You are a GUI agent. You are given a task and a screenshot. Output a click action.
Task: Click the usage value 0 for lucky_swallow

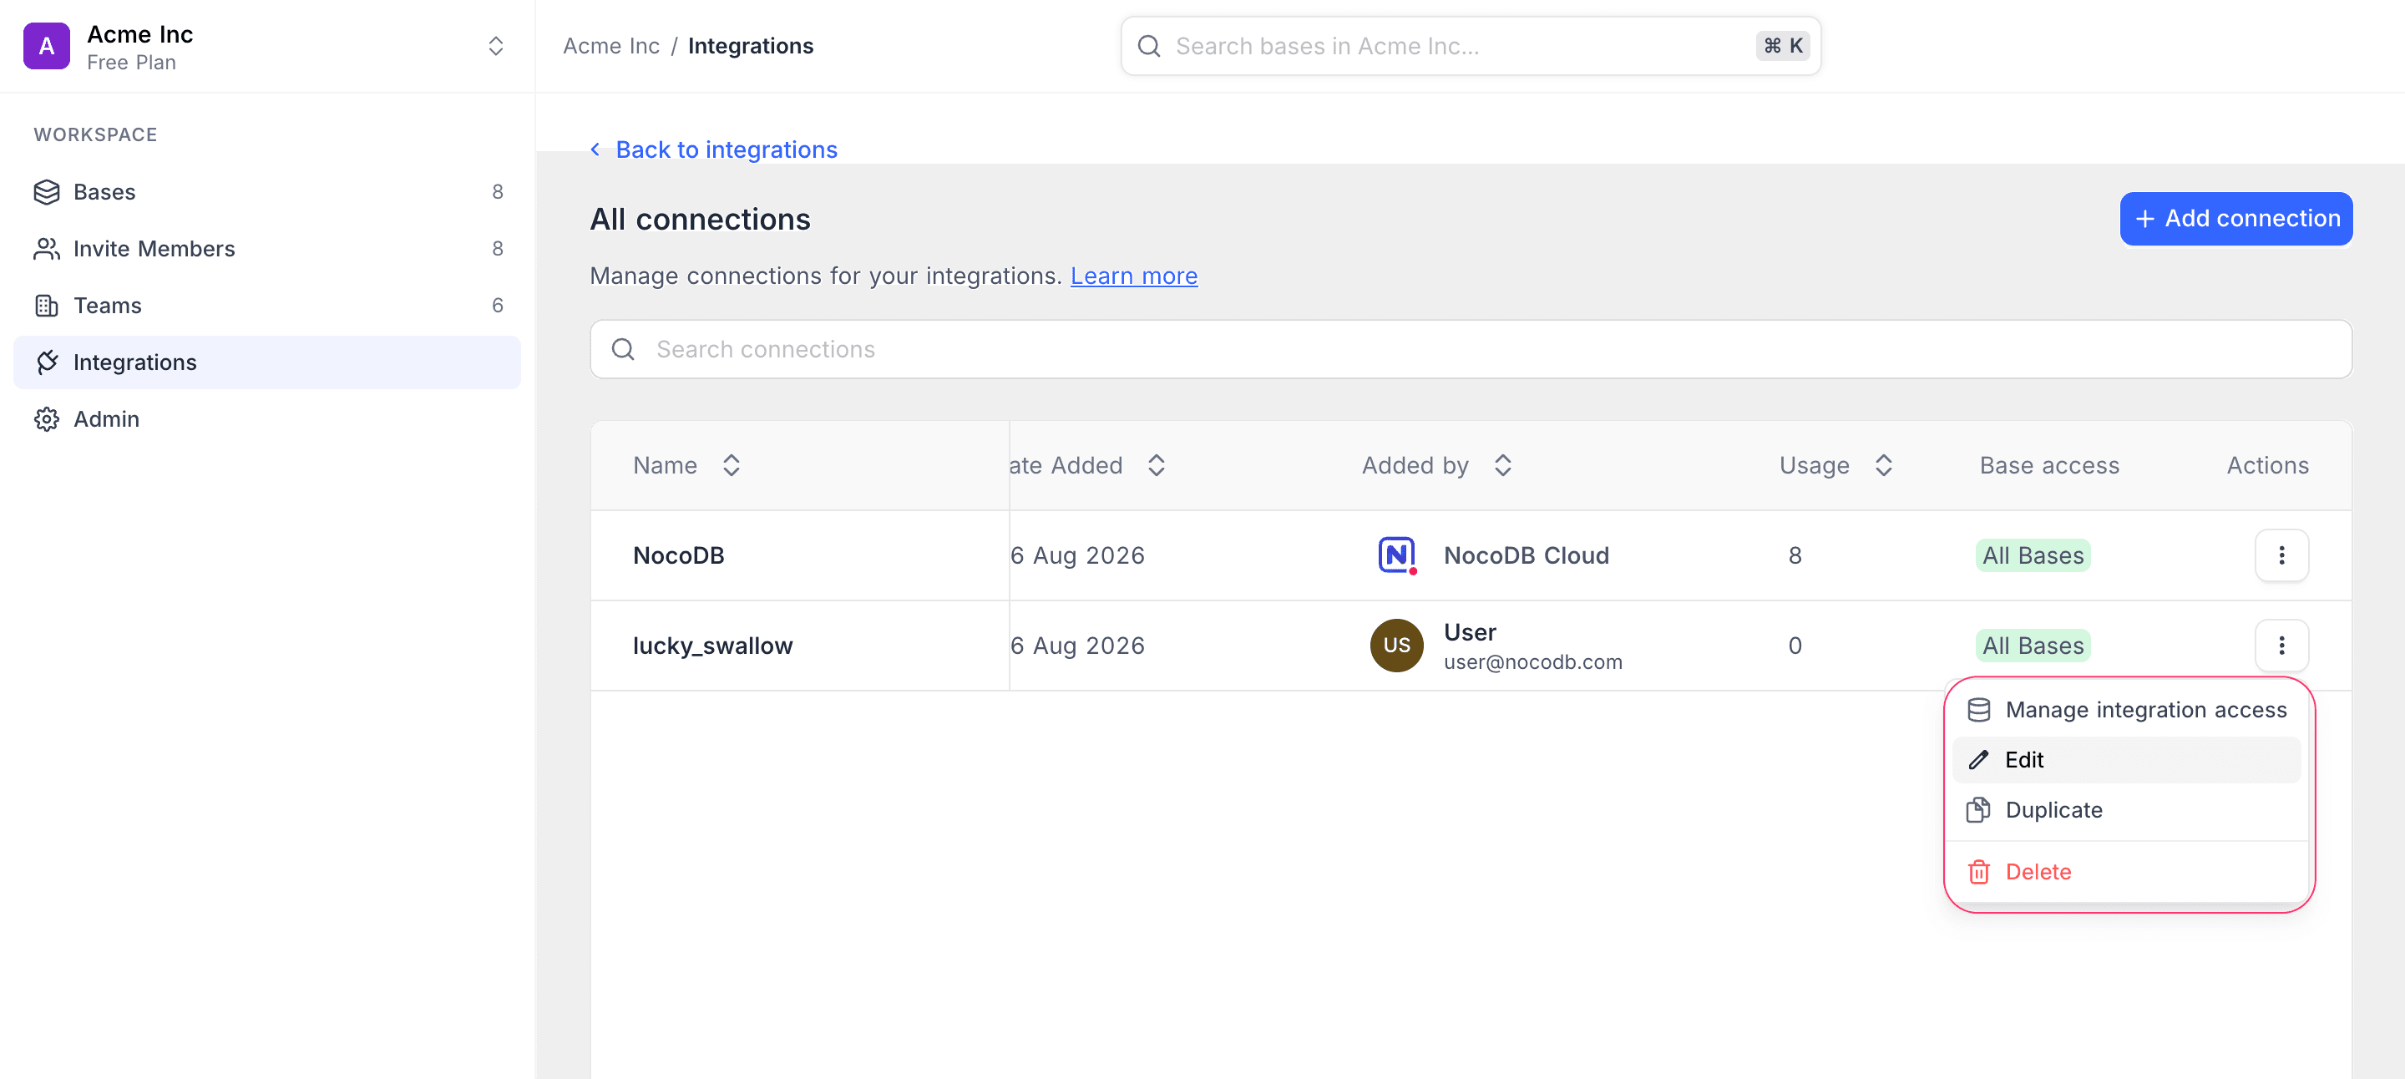[1795, 646]
